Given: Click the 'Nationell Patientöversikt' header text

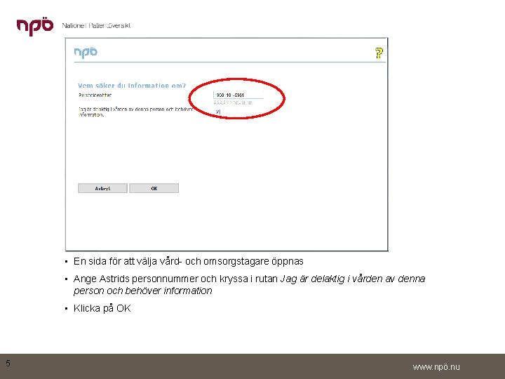Looking at the screenshot, I should pyautogui.click(x=96, y=25).
